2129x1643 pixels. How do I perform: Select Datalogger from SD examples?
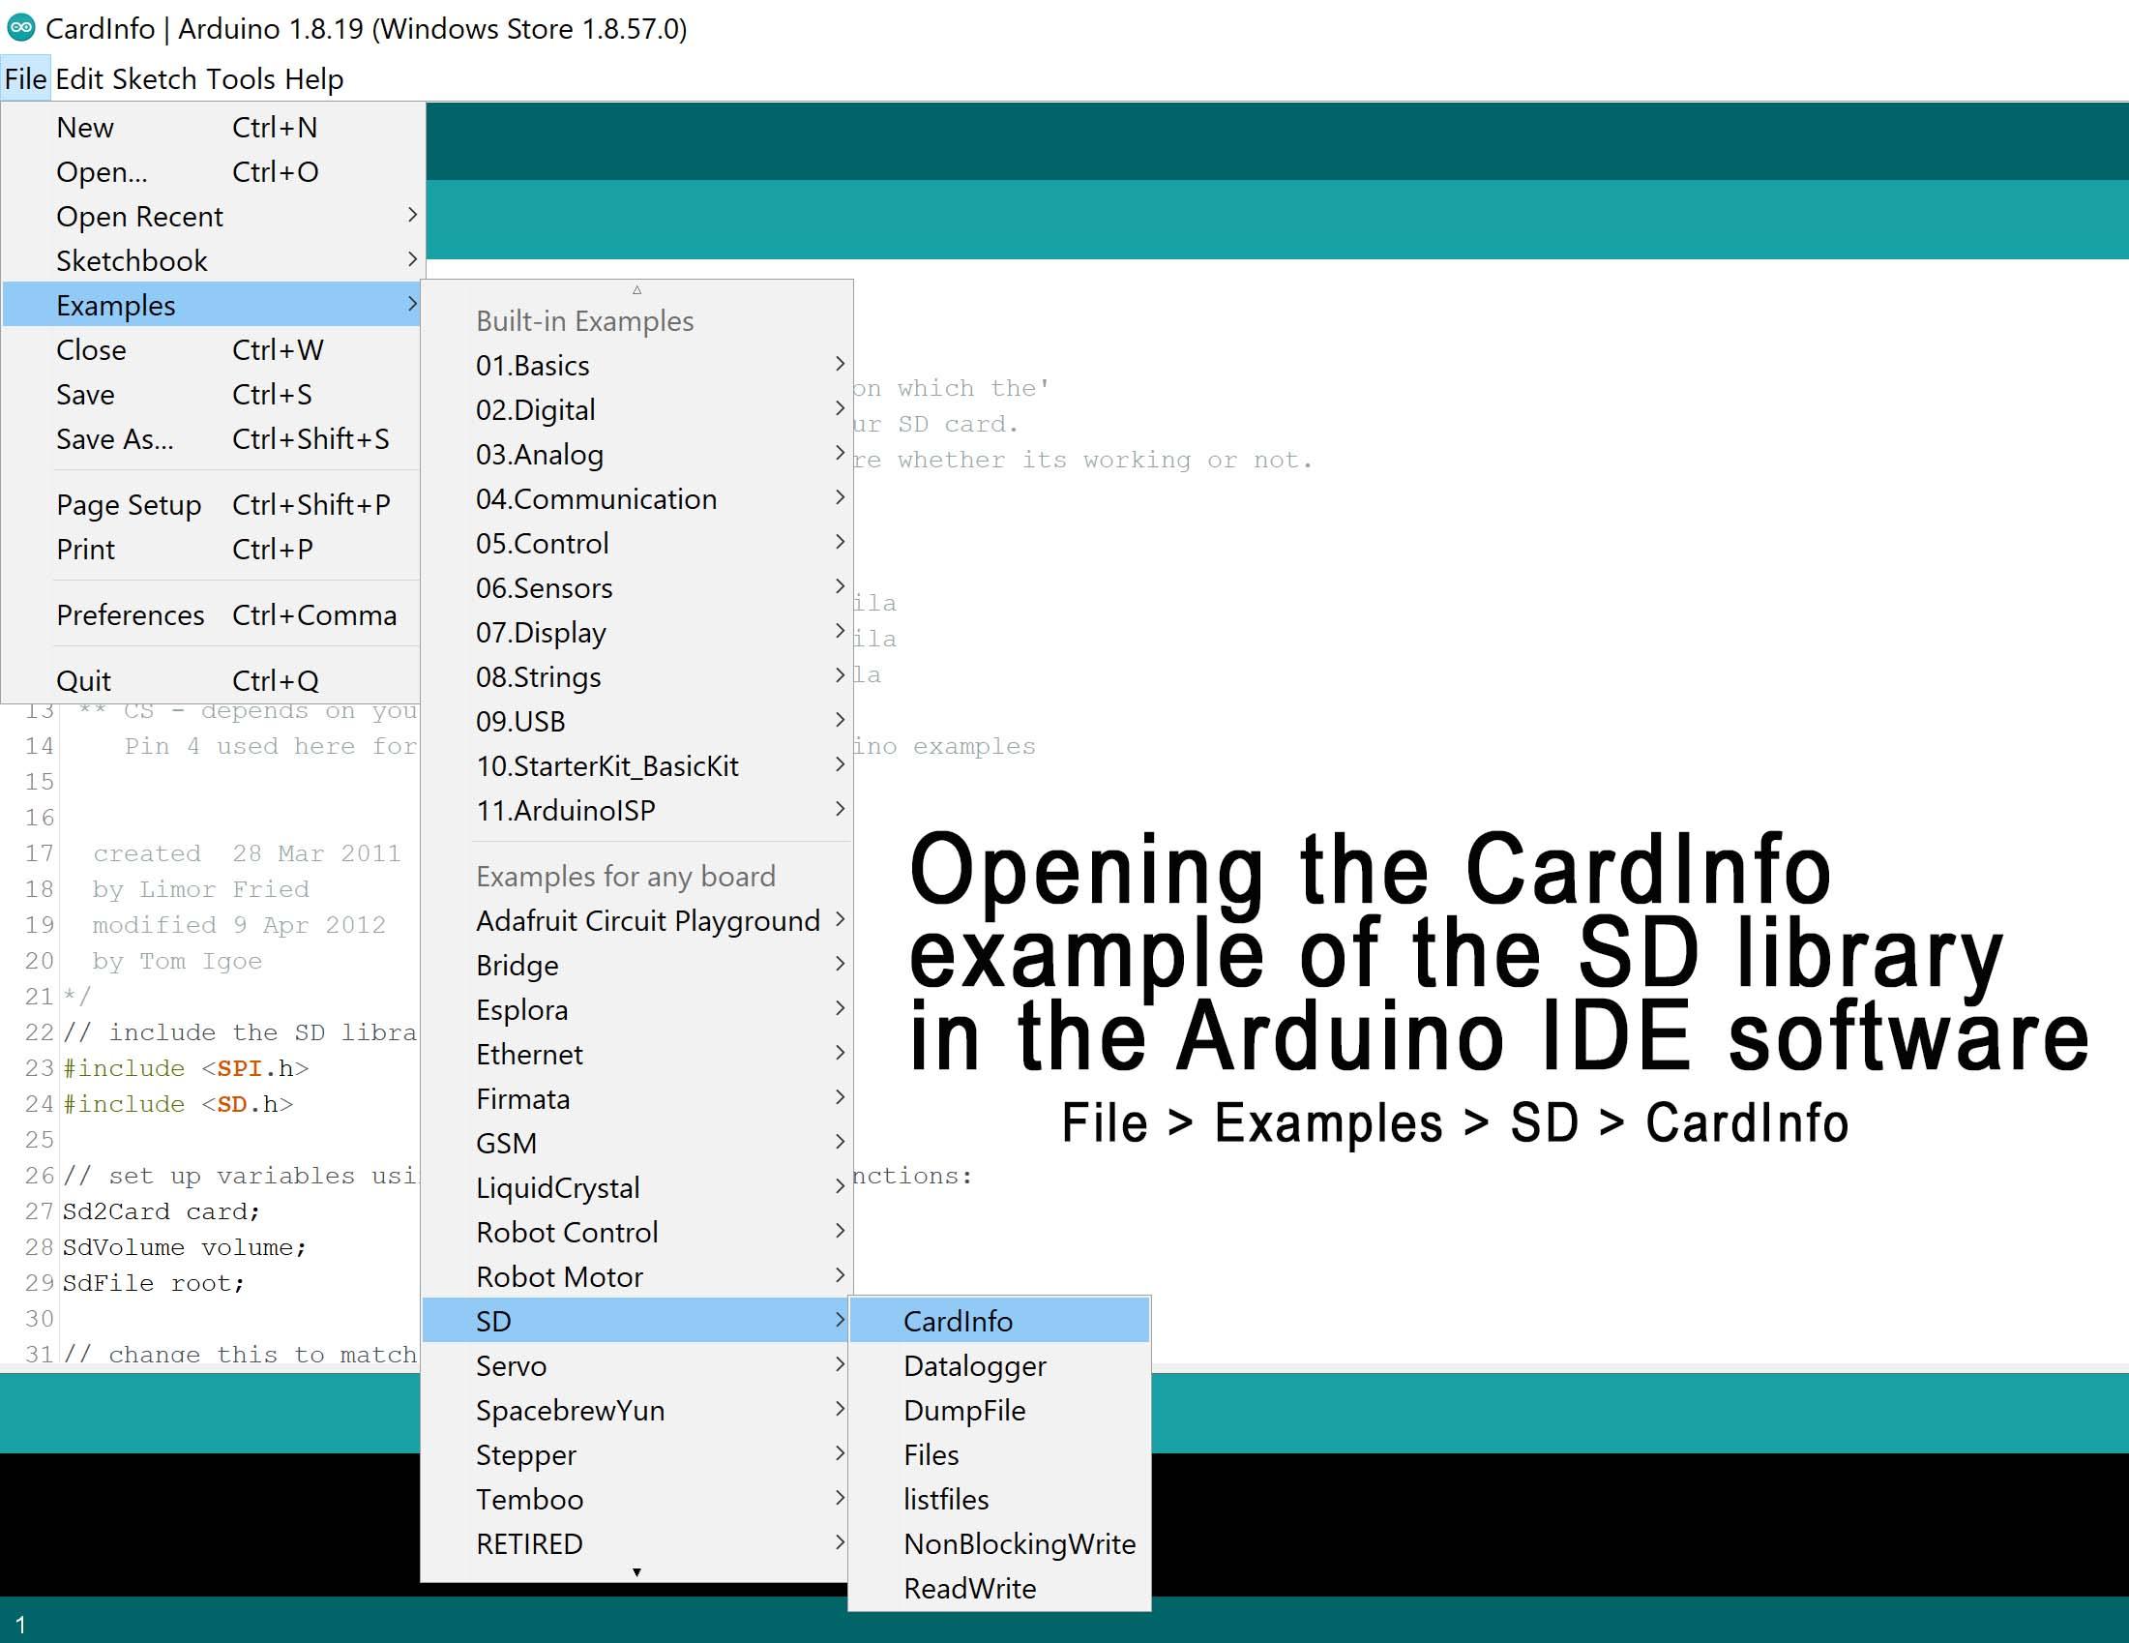978,1365
